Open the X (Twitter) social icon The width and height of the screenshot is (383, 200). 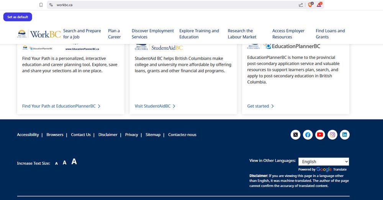pos(295,135)
